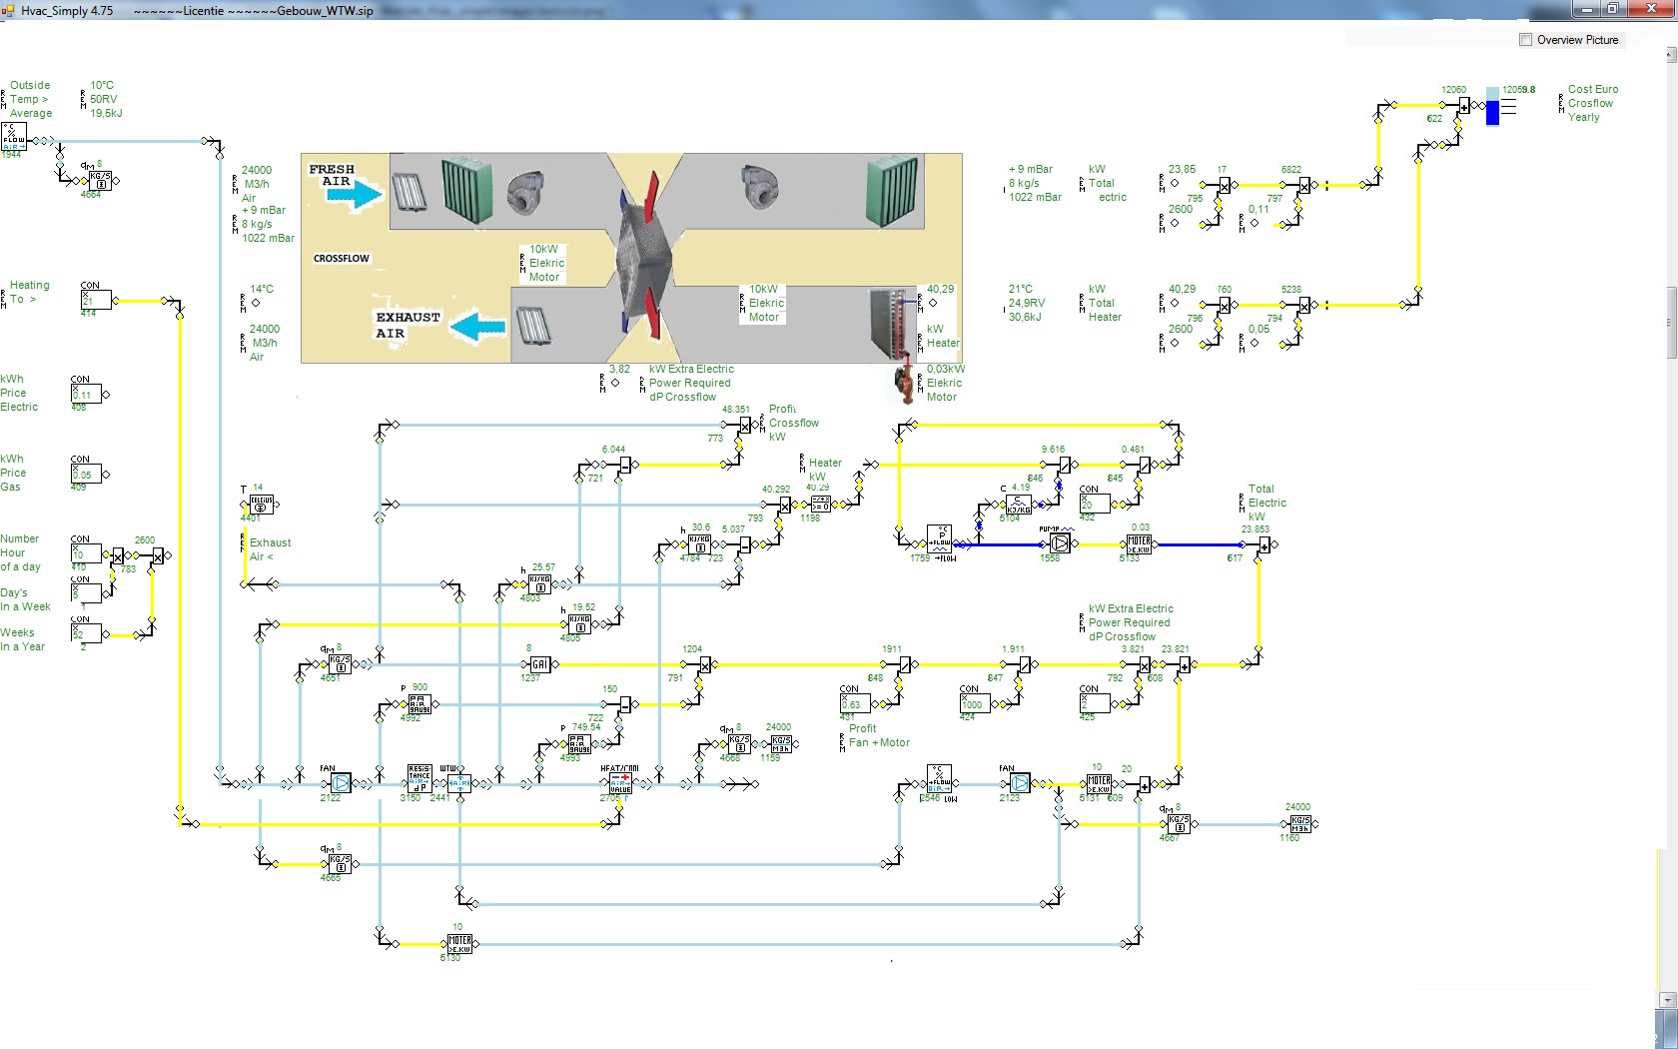Click the pump Moter E.KW block 5133

click(1139, 544)
